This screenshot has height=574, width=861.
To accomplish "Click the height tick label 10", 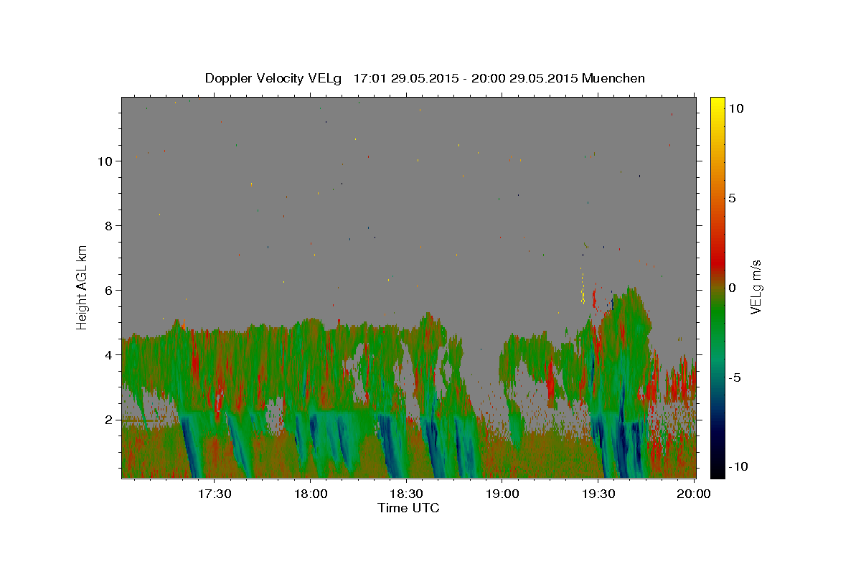I will click(x=105, y=161).
